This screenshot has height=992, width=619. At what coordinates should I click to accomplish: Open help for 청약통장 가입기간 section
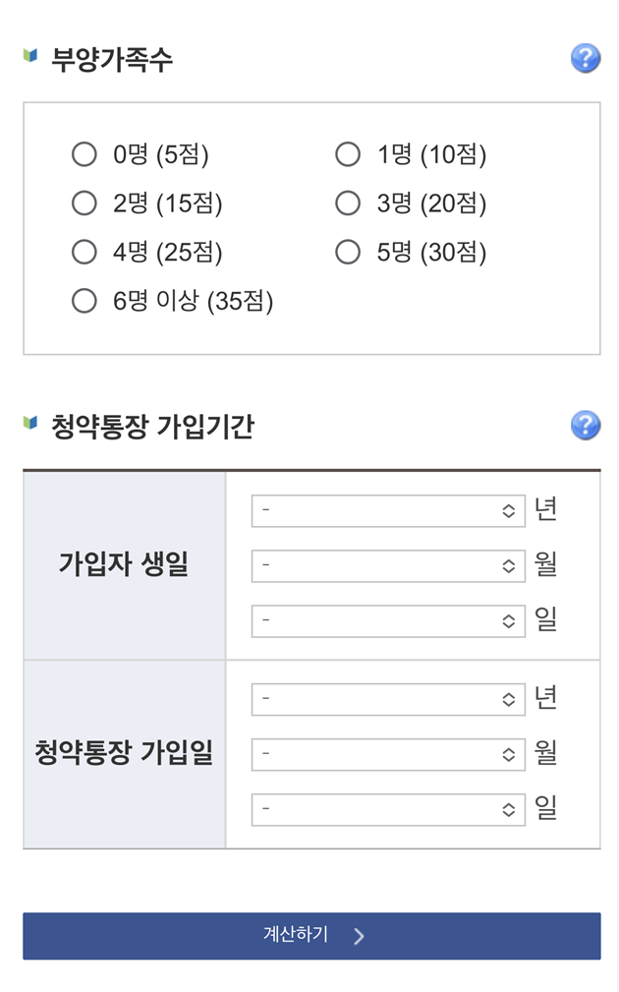click(x=586, y=425)
